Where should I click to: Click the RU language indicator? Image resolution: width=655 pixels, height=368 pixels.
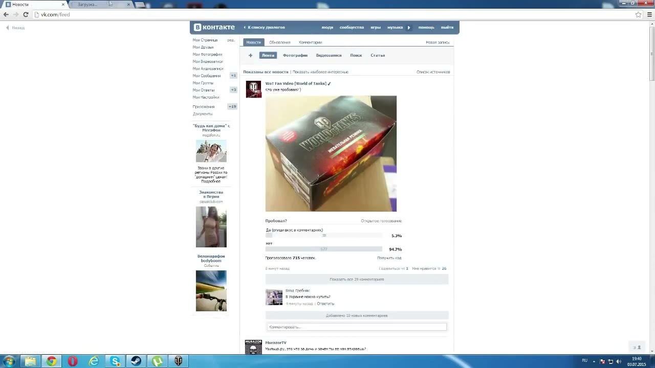pos(584,361)
